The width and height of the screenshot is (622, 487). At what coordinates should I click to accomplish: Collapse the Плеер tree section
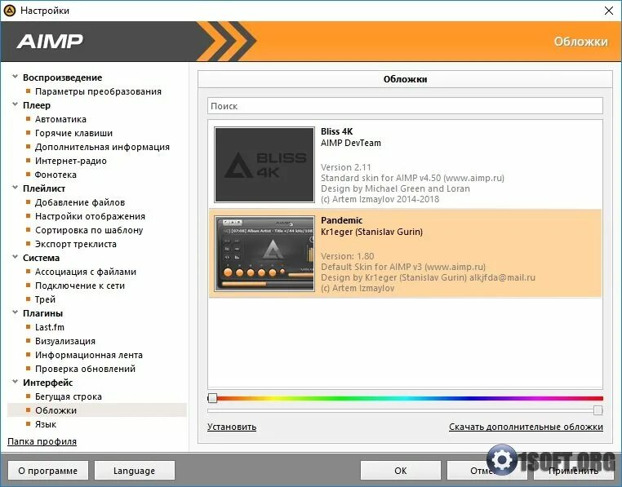15,104
